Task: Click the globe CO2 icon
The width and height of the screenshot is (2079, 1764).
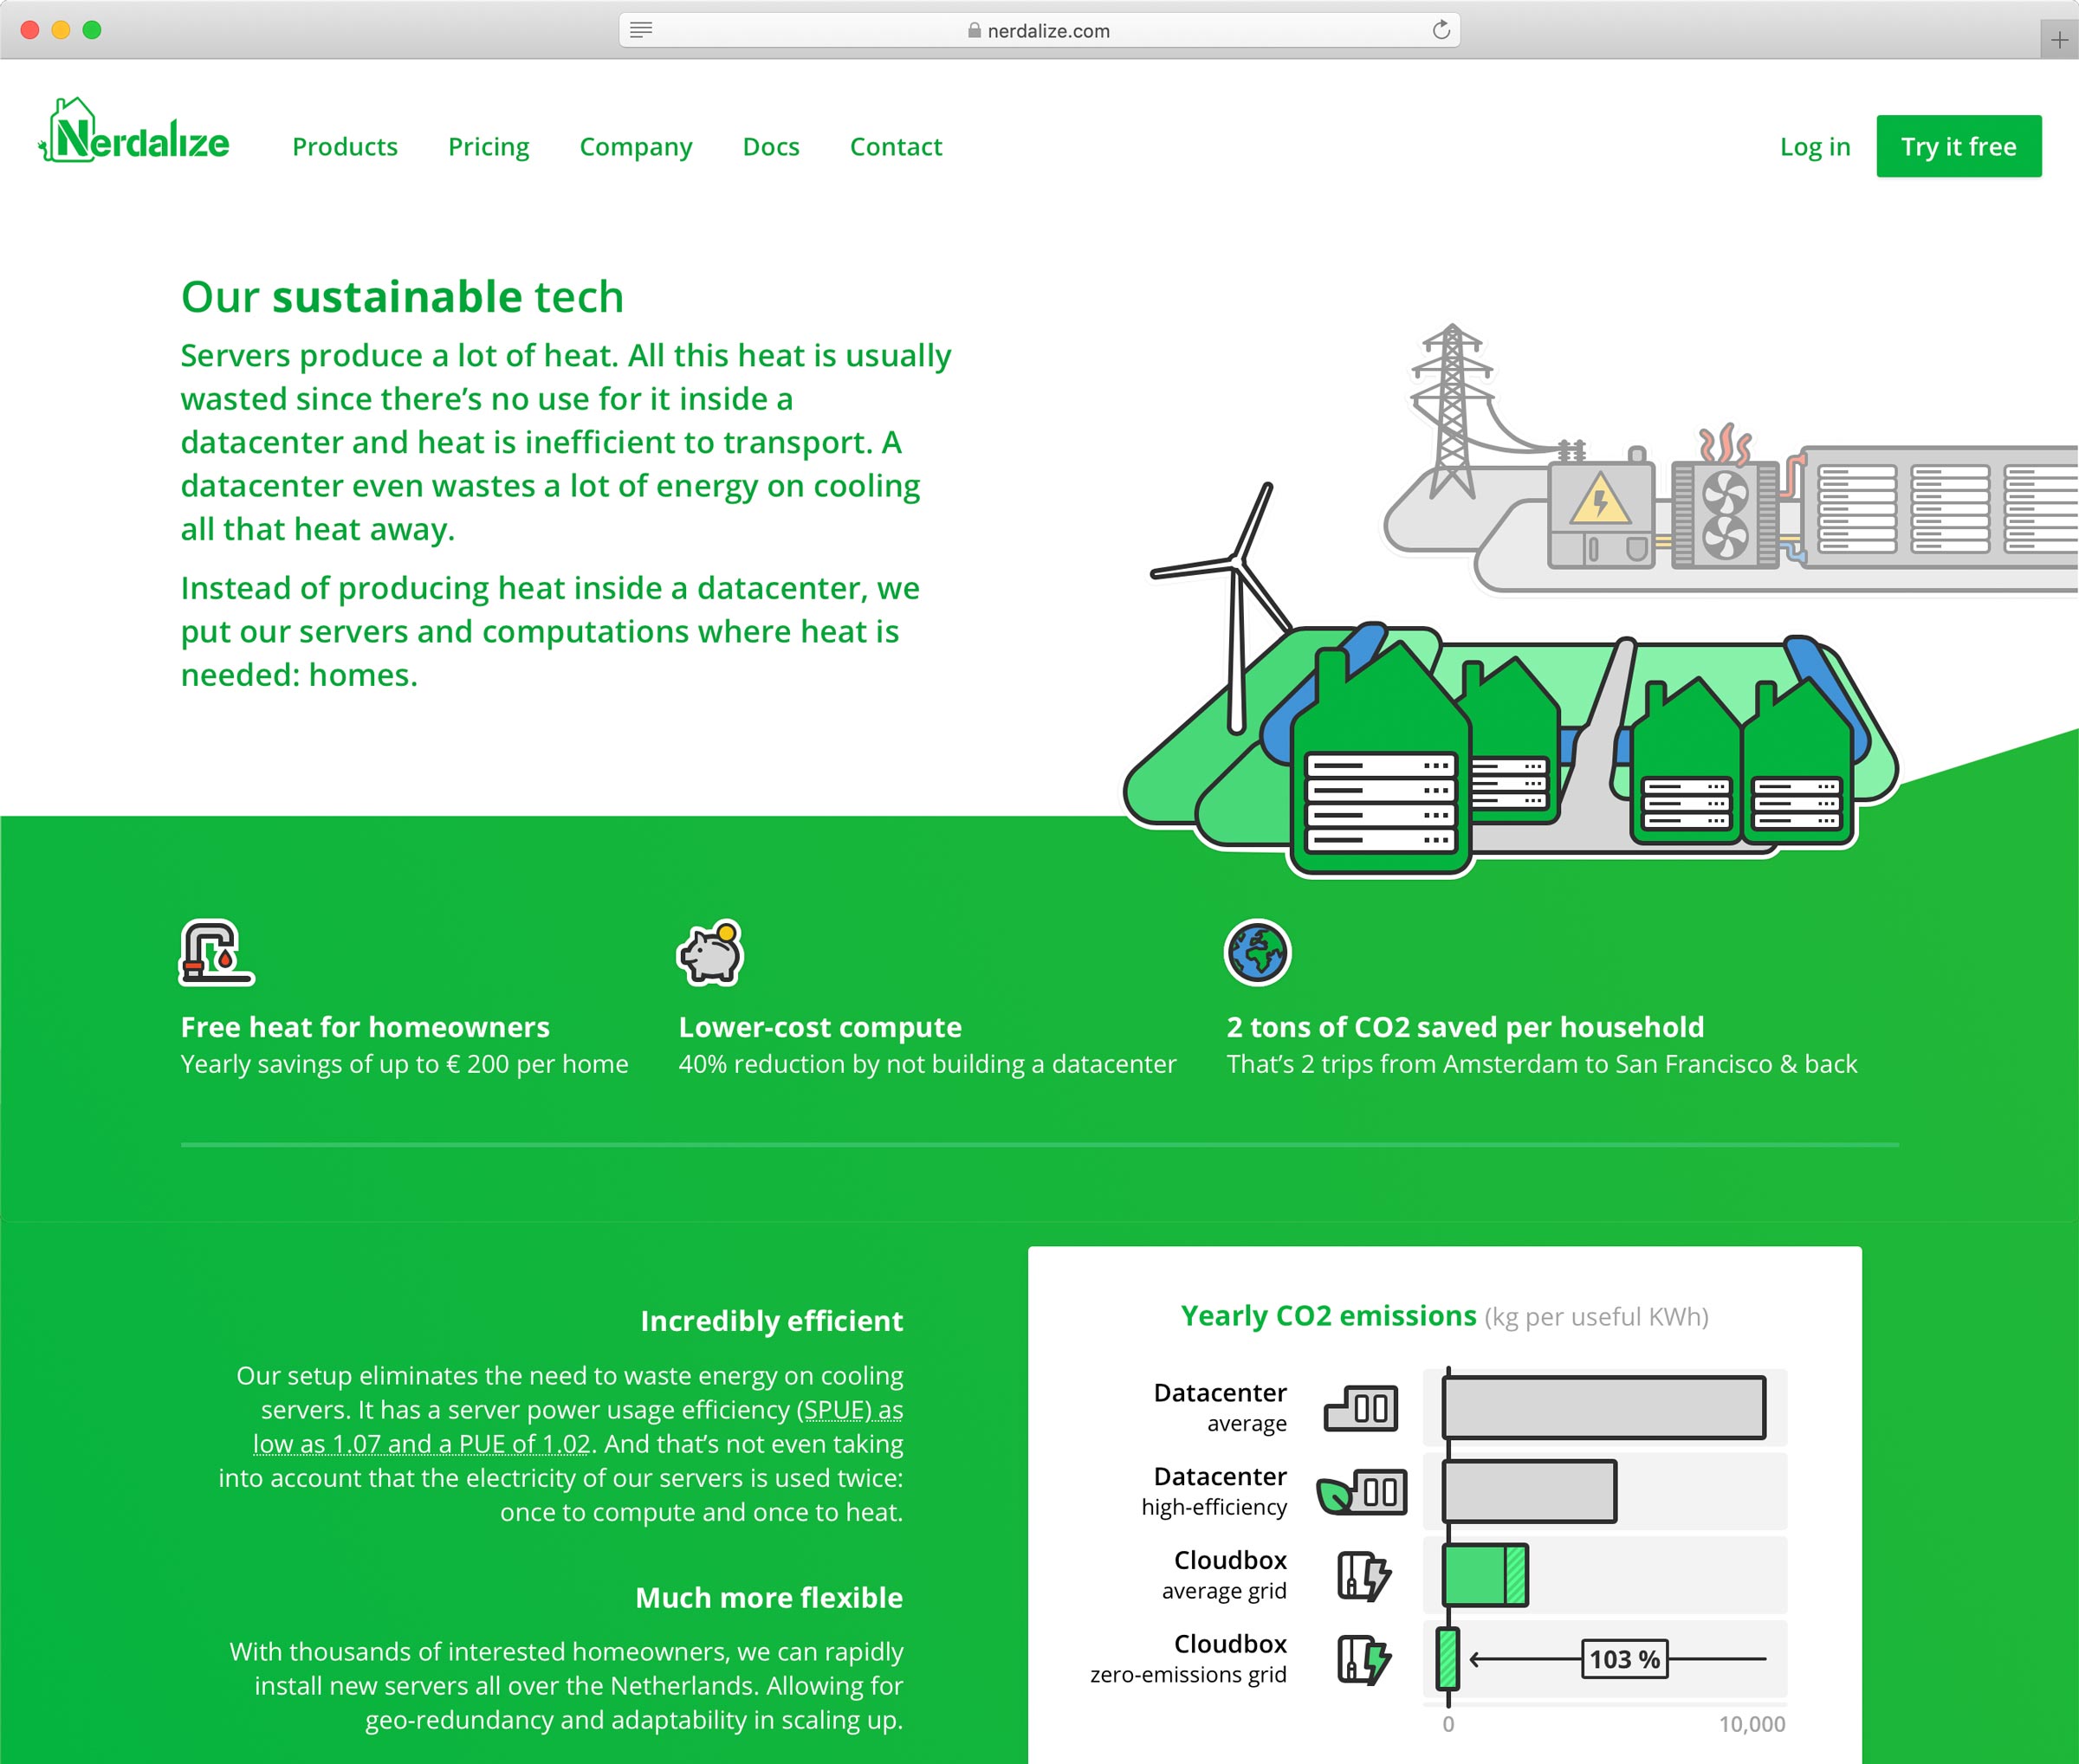Action: pyautogui.click(x=1257, y=952)
